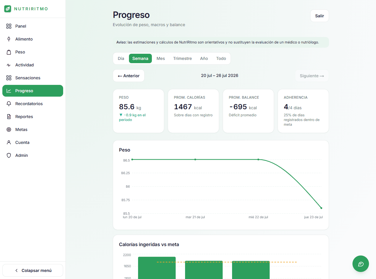Open the Peso menu entry
The image size is (376, 279).
pyautogui.click(x=33, y=52)
